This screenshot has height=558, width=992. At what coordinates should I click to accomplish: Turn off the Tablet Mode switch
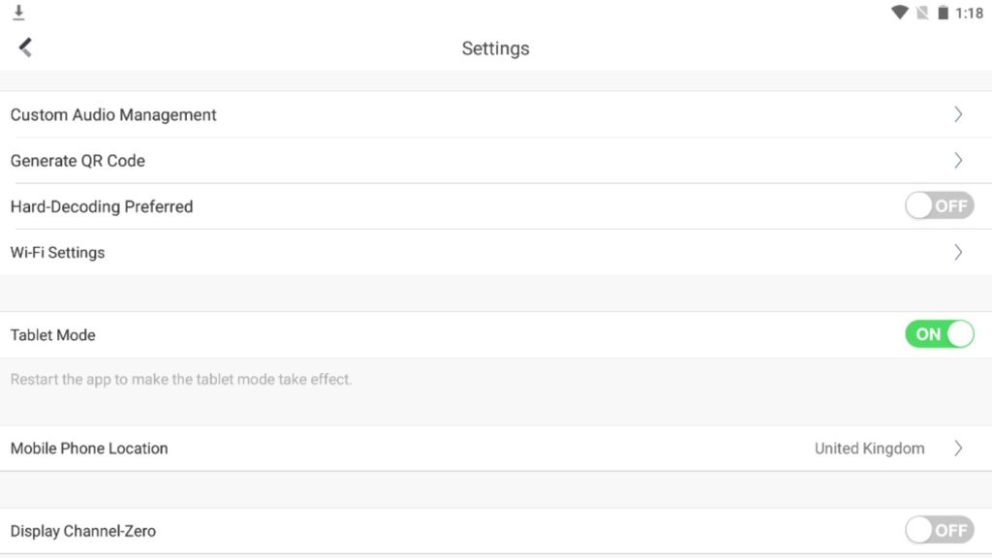[939, 334]
